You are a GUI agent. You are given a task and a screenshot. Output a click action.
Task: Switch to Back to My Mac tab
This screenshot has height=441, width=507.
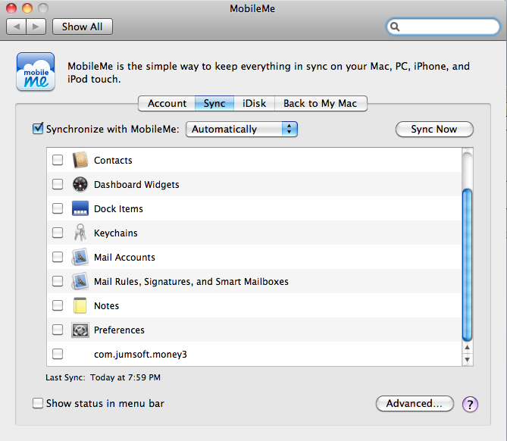(321, 104)
